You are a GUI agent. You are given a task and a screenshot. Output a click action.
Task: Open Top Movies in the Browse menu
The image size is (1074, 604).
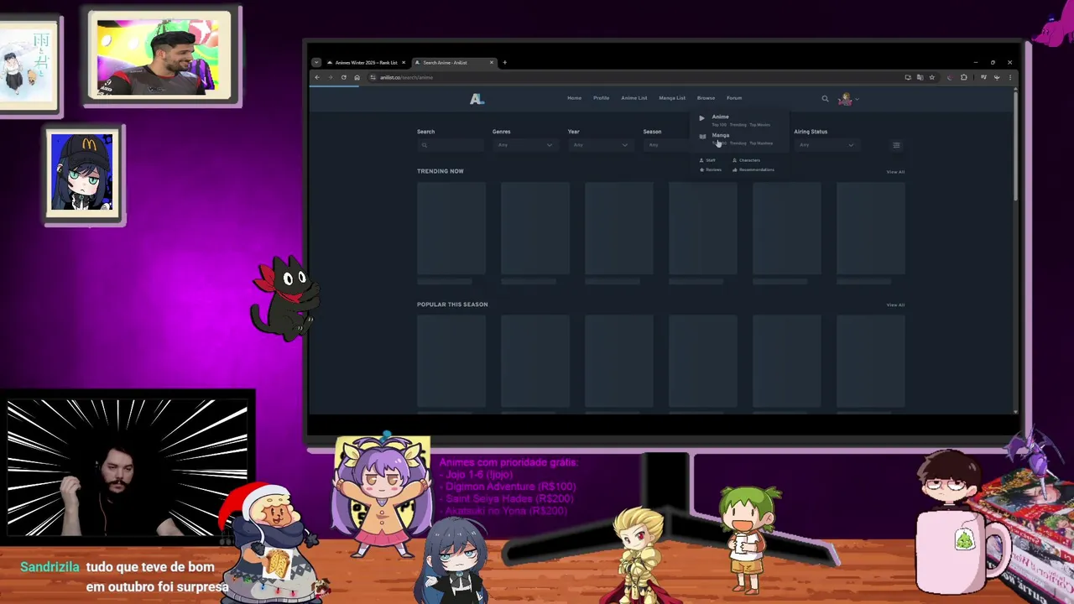coord(760,125)
